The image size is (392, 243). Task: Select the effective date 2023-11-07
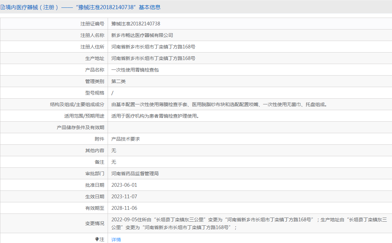click(x=124, y=197)
